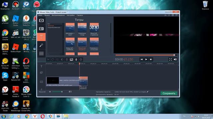Open the image clip properties tool

tap(72, 59)
